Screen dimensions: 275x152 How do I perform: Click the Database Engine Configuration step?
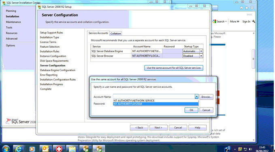click(58, 70)
